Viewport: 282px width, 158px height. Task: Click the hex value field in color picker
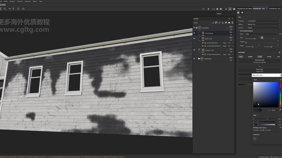coord(274,110)
